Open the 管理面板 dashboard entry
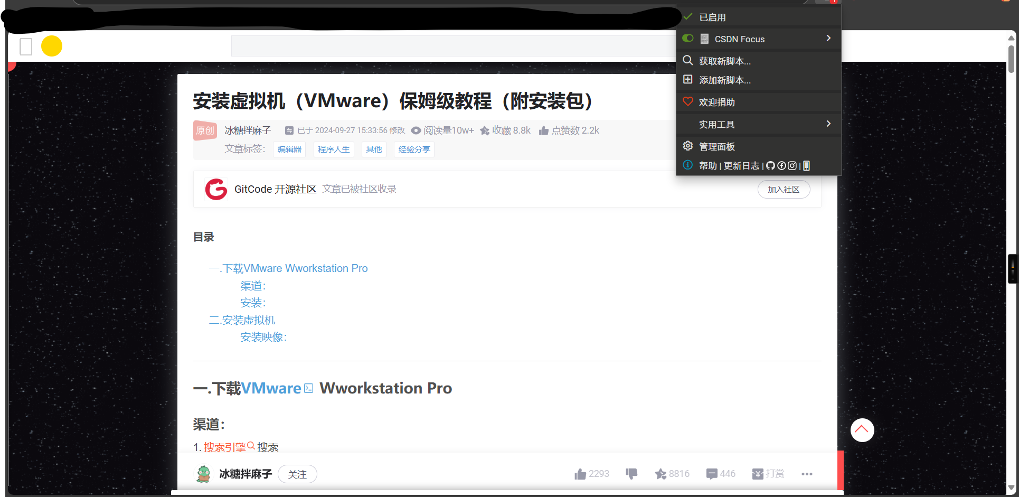1019x497 pixels. [x=759, y=146]
